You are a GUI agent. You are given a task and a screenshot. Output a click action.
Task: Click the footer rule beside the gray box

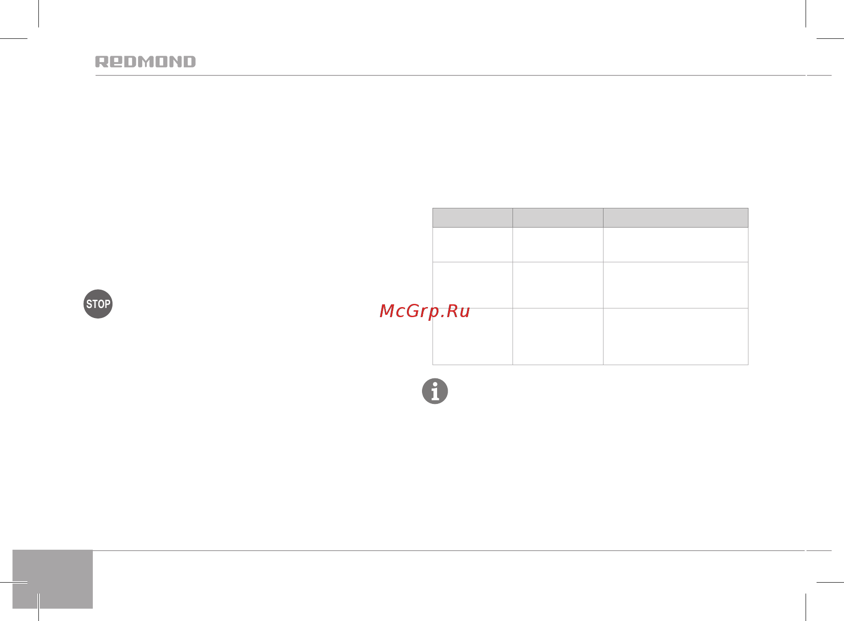(449, 551)
